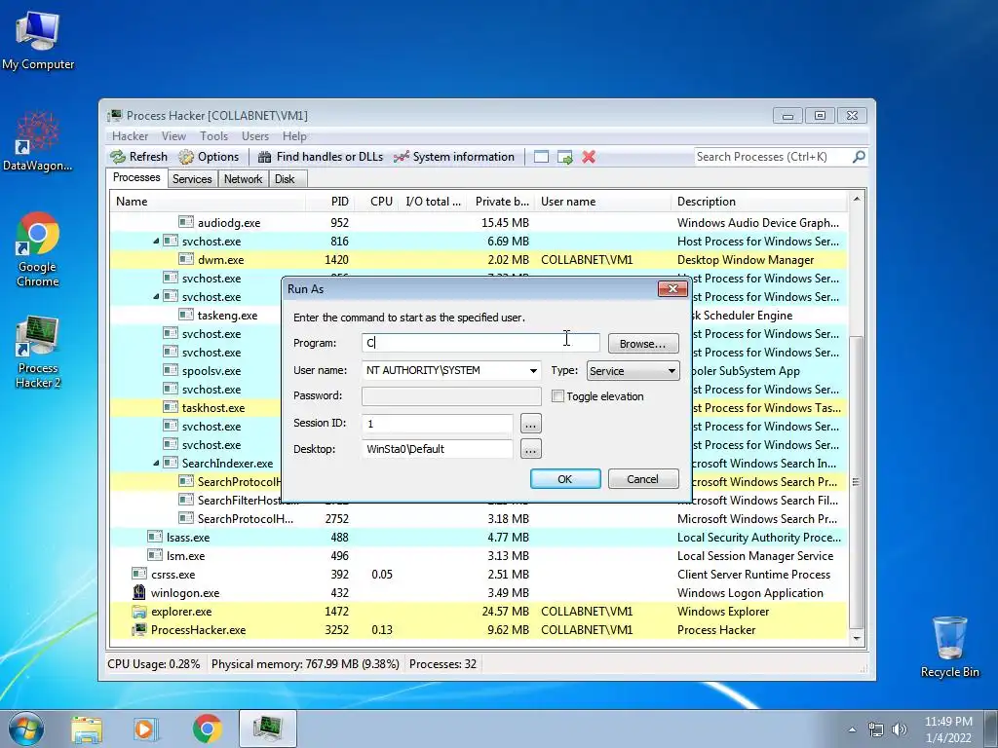
Task: Click the Desktop ellipsis button
Action: [x=531, y=450]
